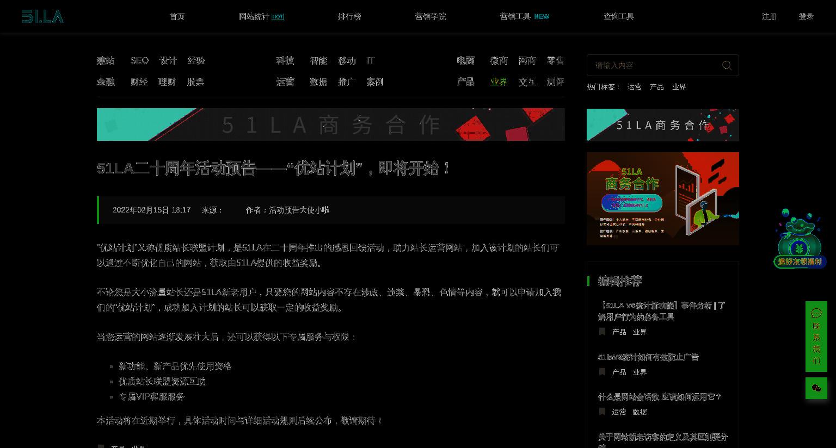Click the date 2022年02月15日 18:17
Image resolution: width=836 pixels, height=448 pixels.
[x=151, y=210]
